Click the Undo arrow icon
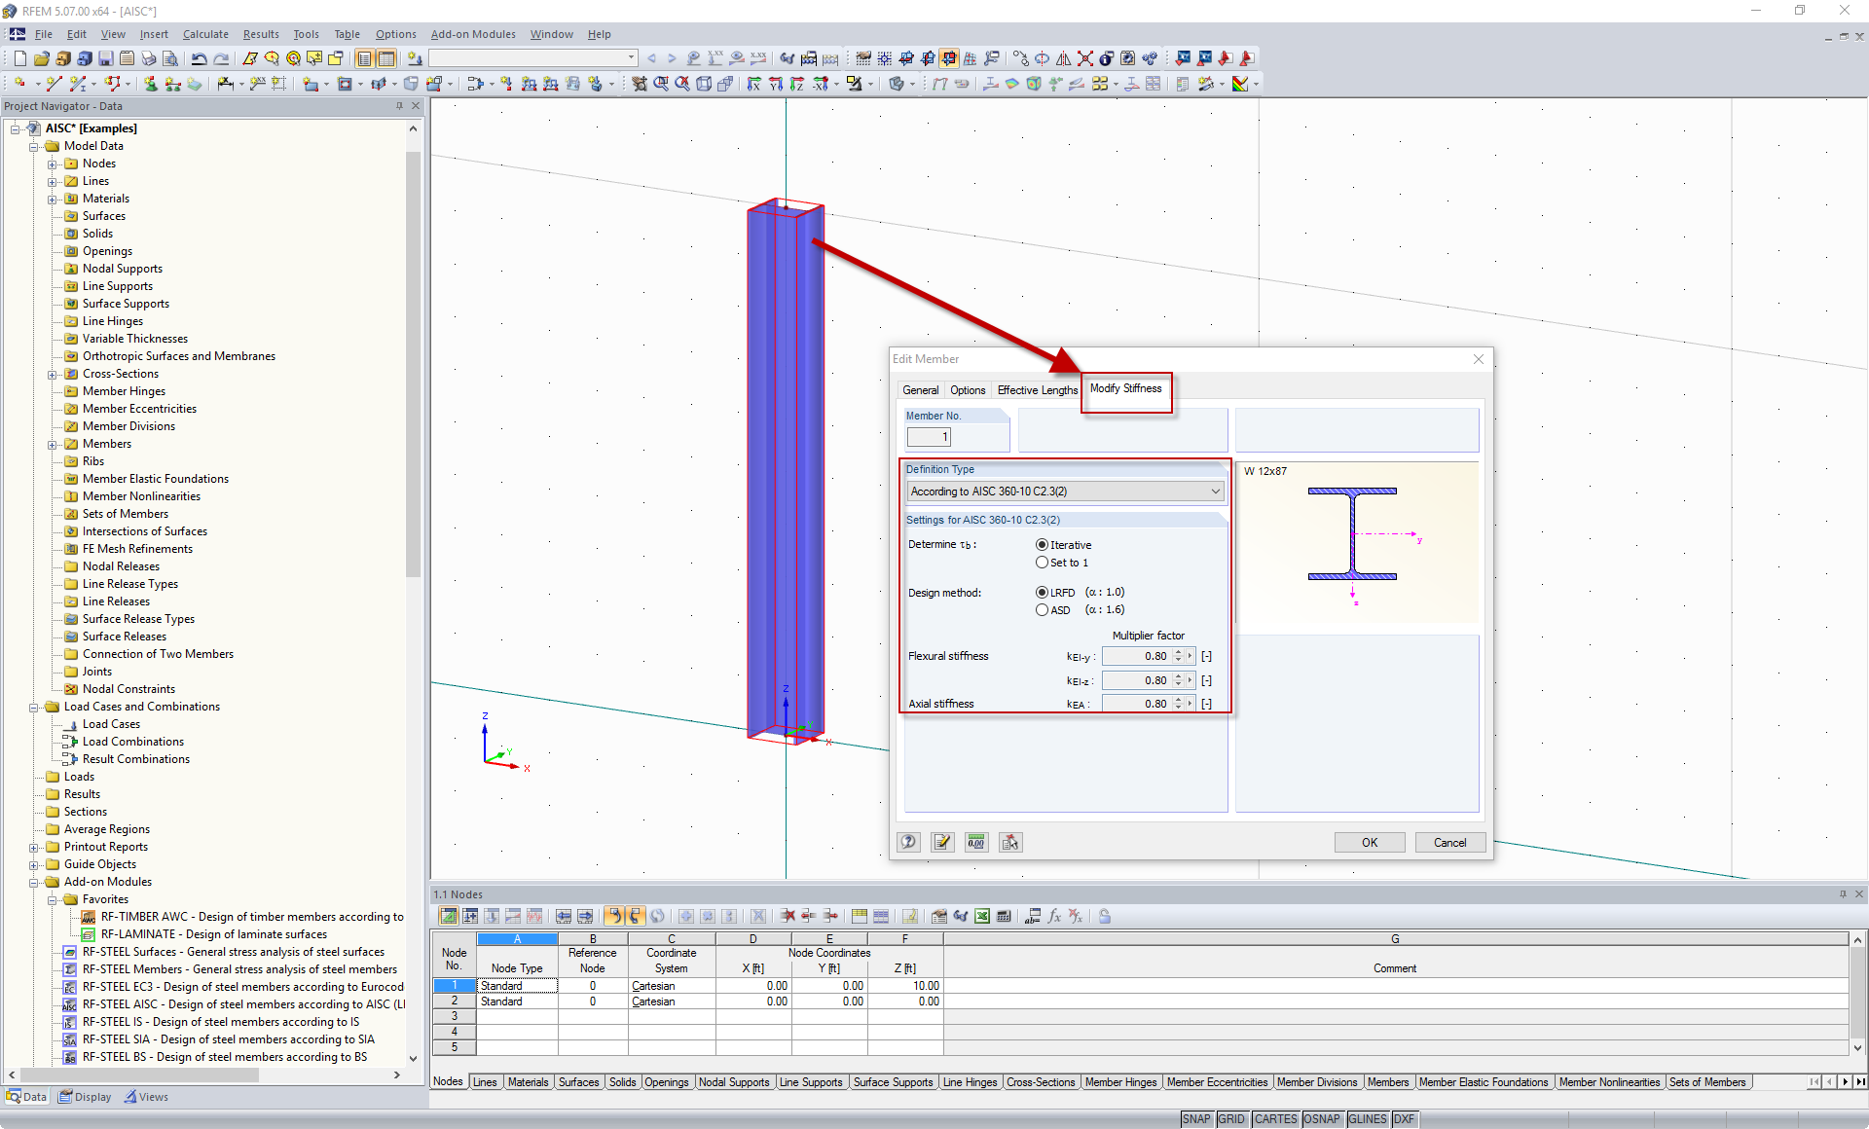Screen dimensions: 1869x1129 [x=199, y=58]
